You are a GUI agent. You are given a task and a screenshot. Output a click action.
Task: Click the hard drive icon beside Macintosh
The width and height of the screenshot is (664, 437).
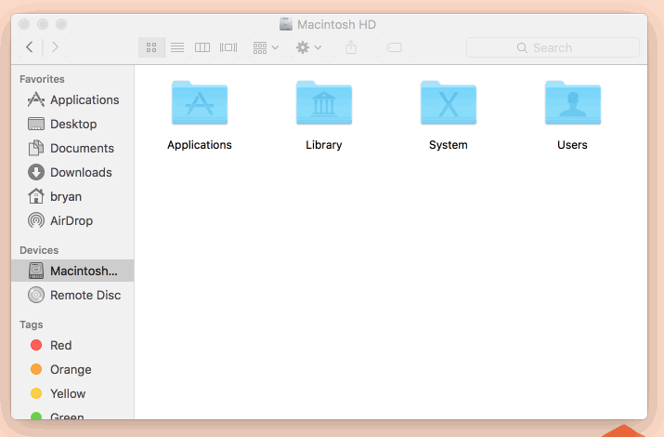tap(36, 271)
